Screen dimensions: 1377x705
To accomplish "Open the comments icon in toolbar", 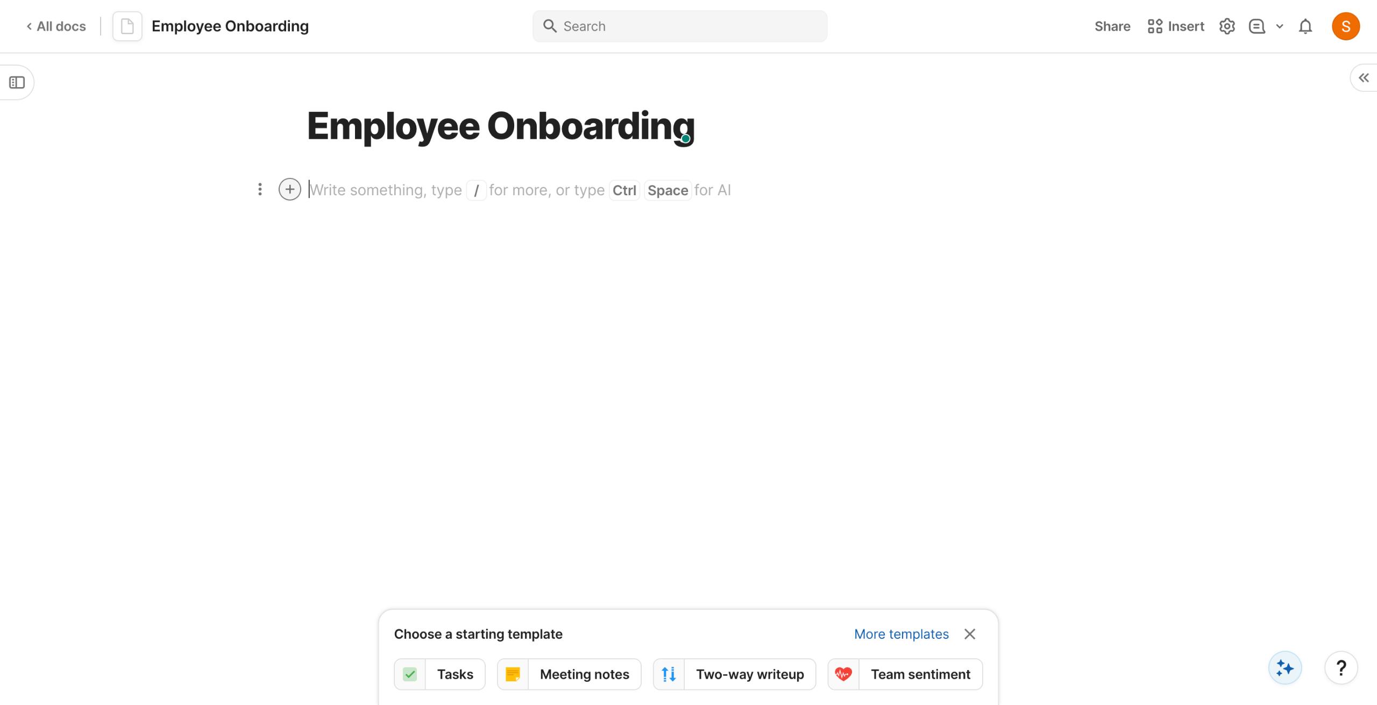I will [x=1257, y=26].
